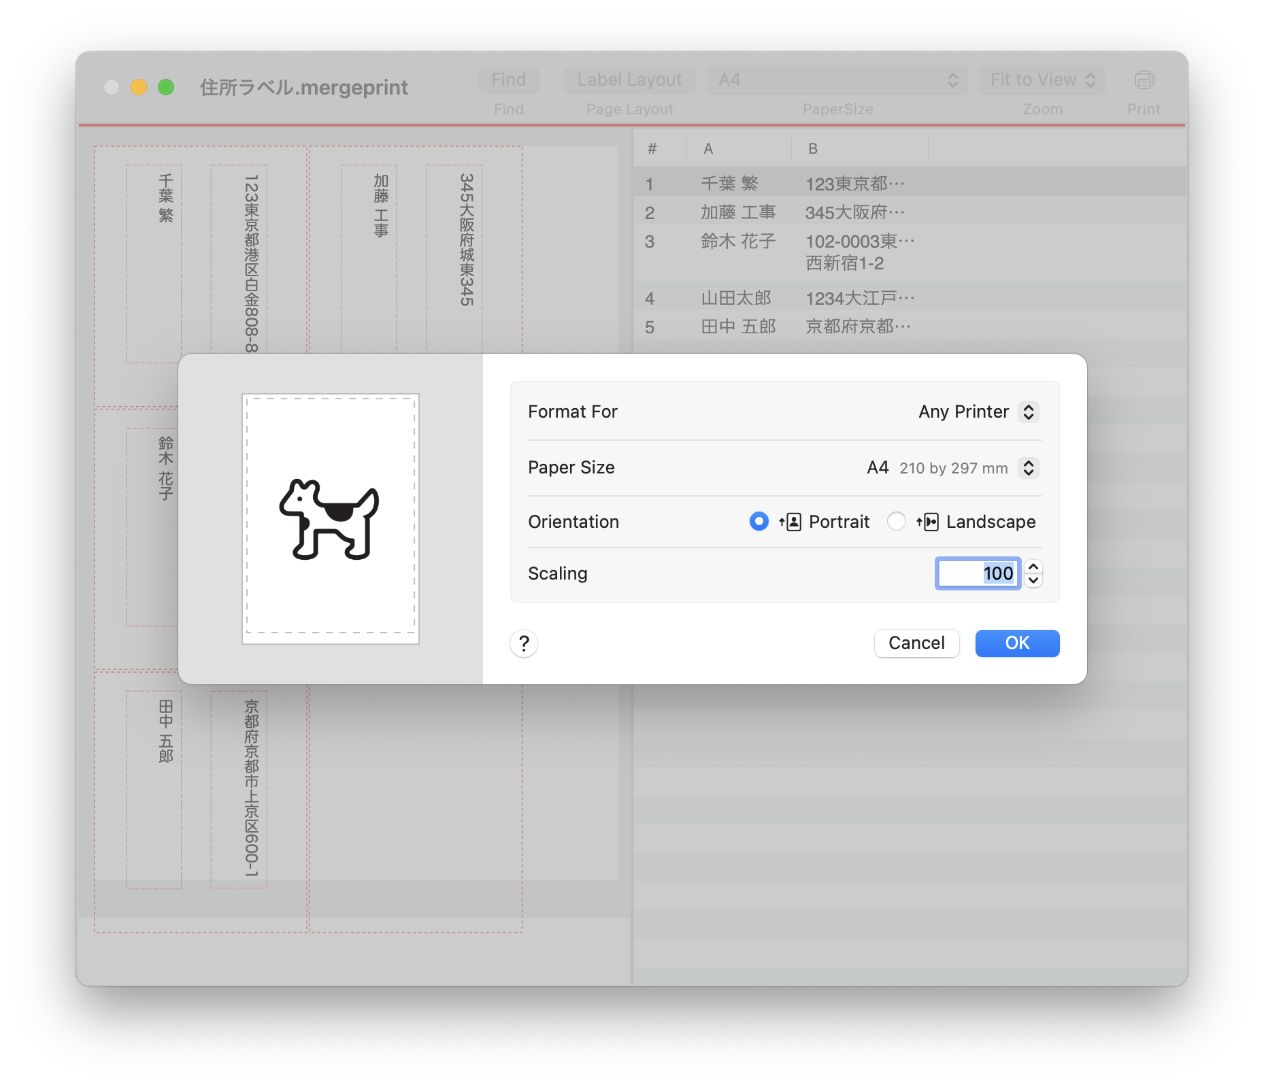
Task: Click the Scaling 100 input field
Action: click(x=978, y=573)
